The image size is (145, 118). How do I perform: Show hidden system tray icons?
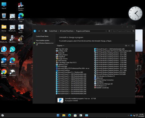click(128, 115)
